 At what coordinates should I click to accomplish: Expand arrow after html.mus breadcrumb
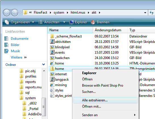(89, 13)
